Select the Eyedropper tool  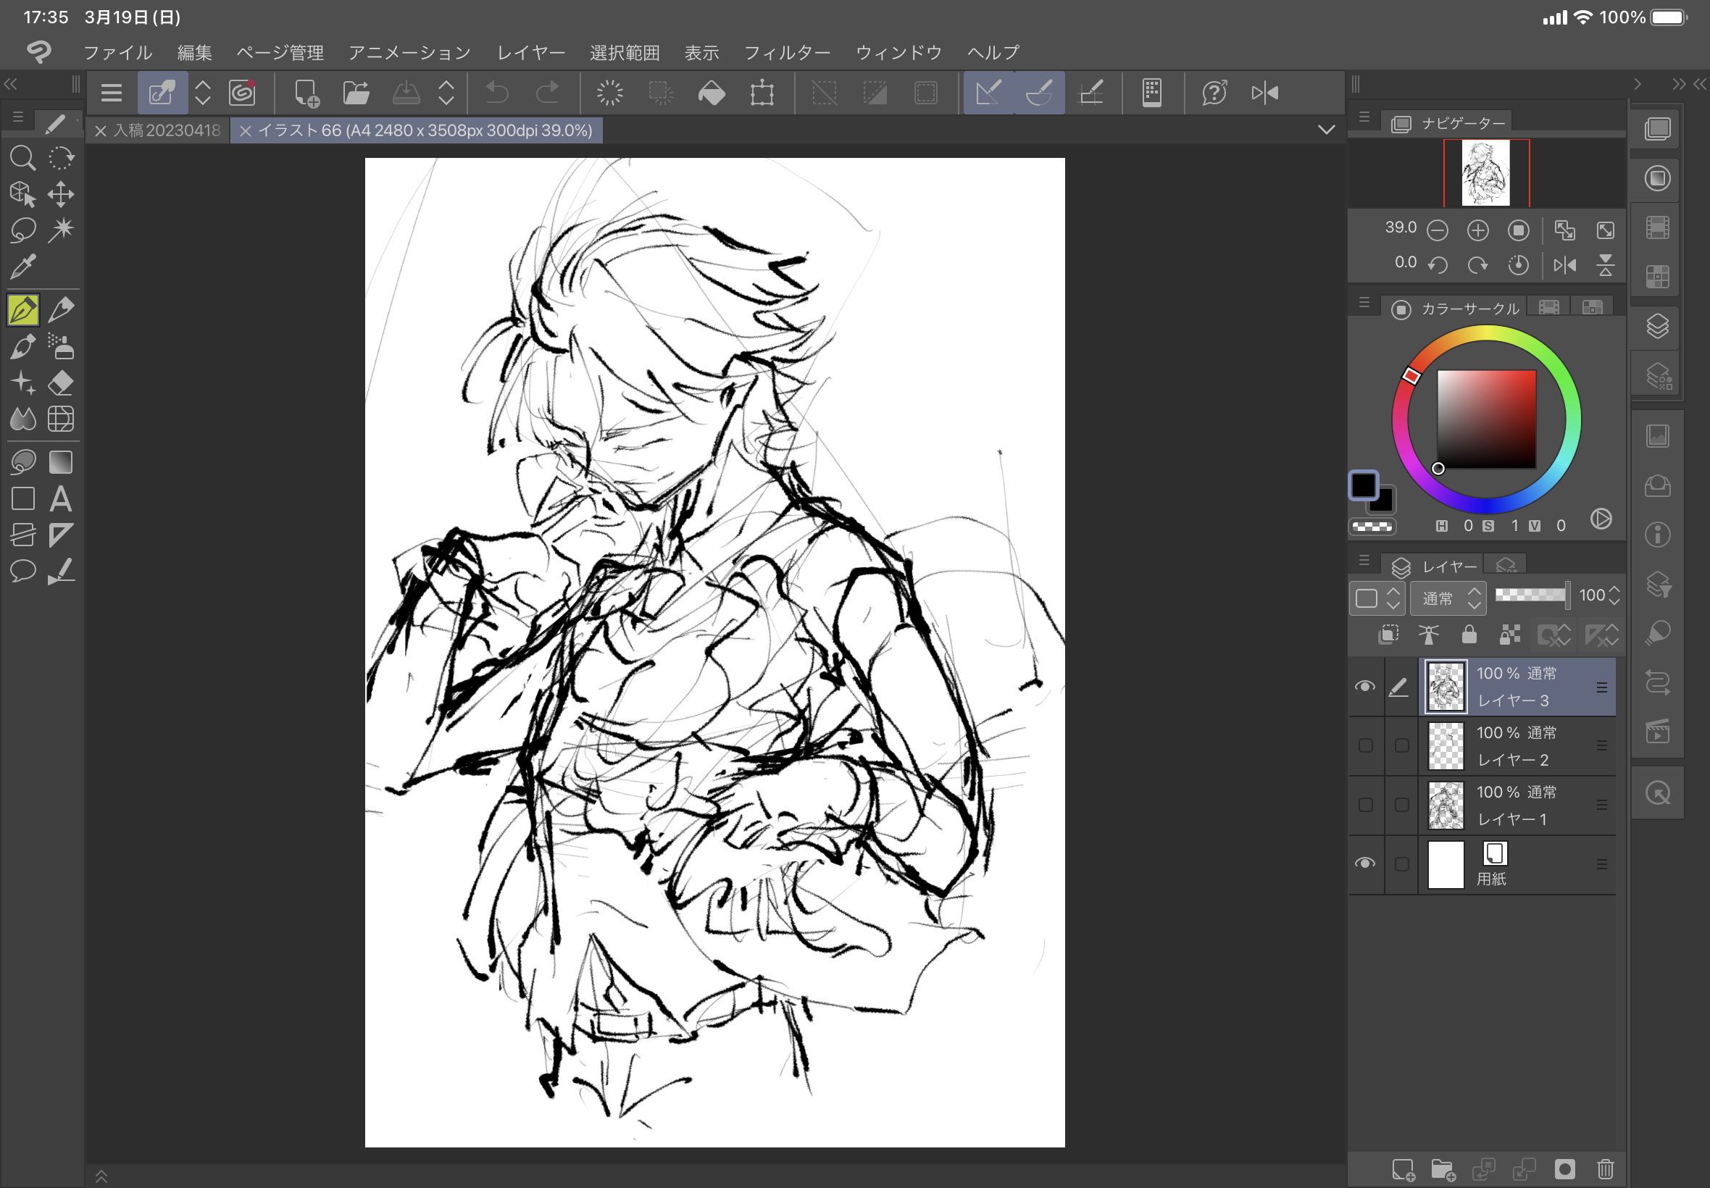(x=22, y=266)
